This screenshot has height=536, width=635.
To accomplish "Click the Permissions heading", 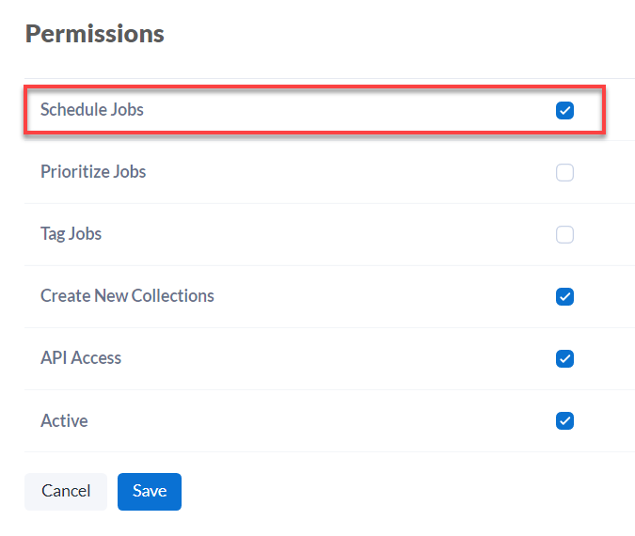I will point(95,34).
